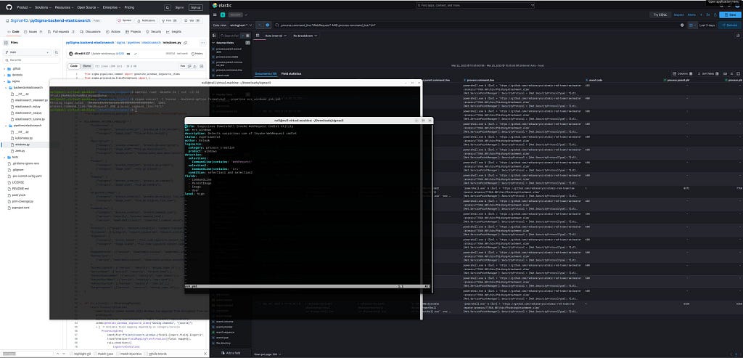This screenshot has width=743, height=358.
Task: Switch to the Blame view
Action: click(87, 66)
